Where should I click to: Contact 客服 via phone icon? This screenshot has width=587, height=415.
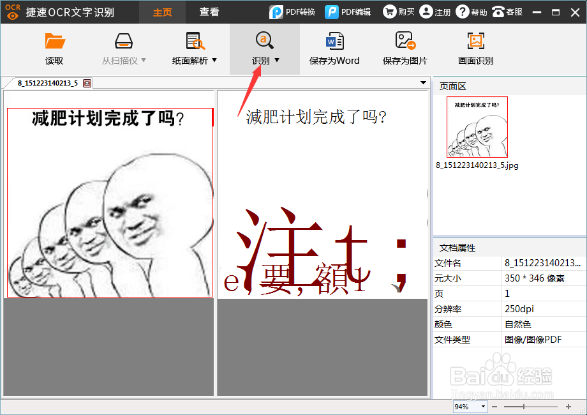pos(498,12)
